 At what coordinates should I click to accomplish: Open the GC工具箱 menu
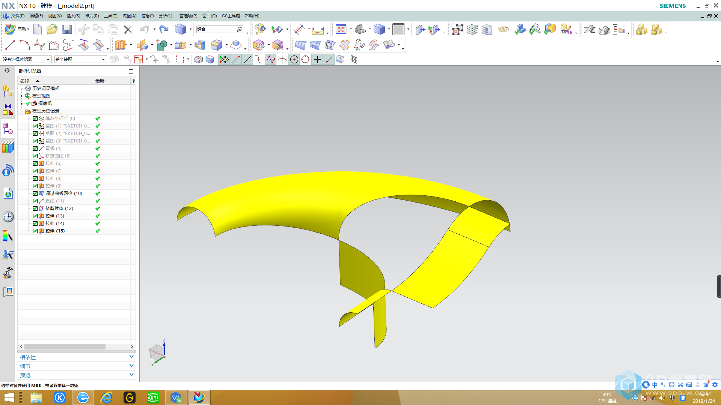click(x=231, y=16)
